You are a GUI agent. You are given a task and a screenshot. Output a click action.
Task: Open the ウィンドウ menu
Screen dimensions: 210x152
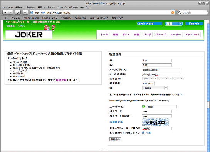[71, 7]
